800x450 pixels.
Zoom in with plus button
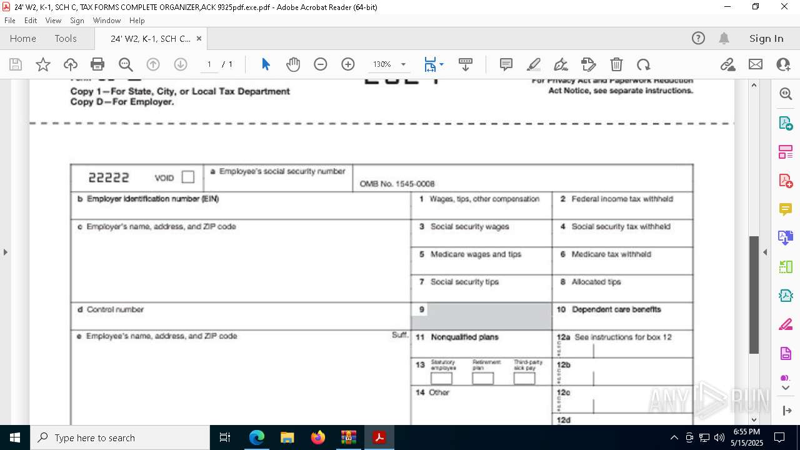[348, 64]
